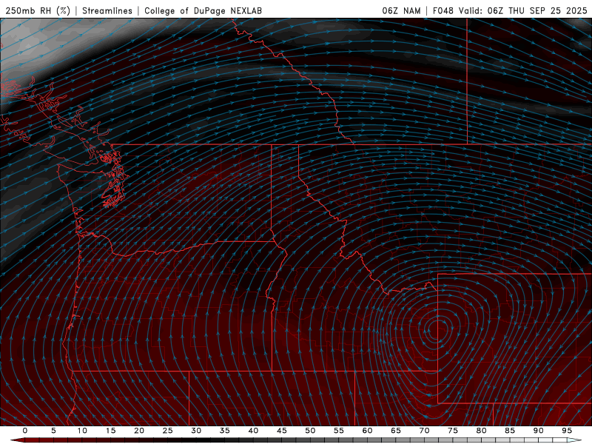The width and height of the screenshot is (592, 444).
Task: Click the colorbar label '90'
Action: [x=539, y=431]
